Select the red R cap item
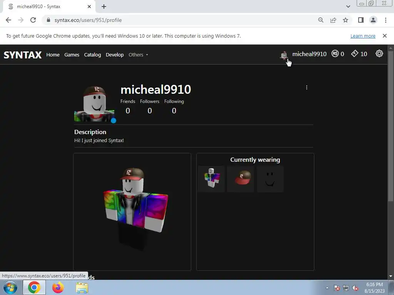 [241, 179]
